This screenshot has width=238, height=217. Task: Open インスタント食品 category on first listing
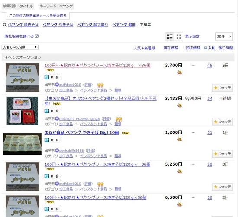[x=93, y=90]
